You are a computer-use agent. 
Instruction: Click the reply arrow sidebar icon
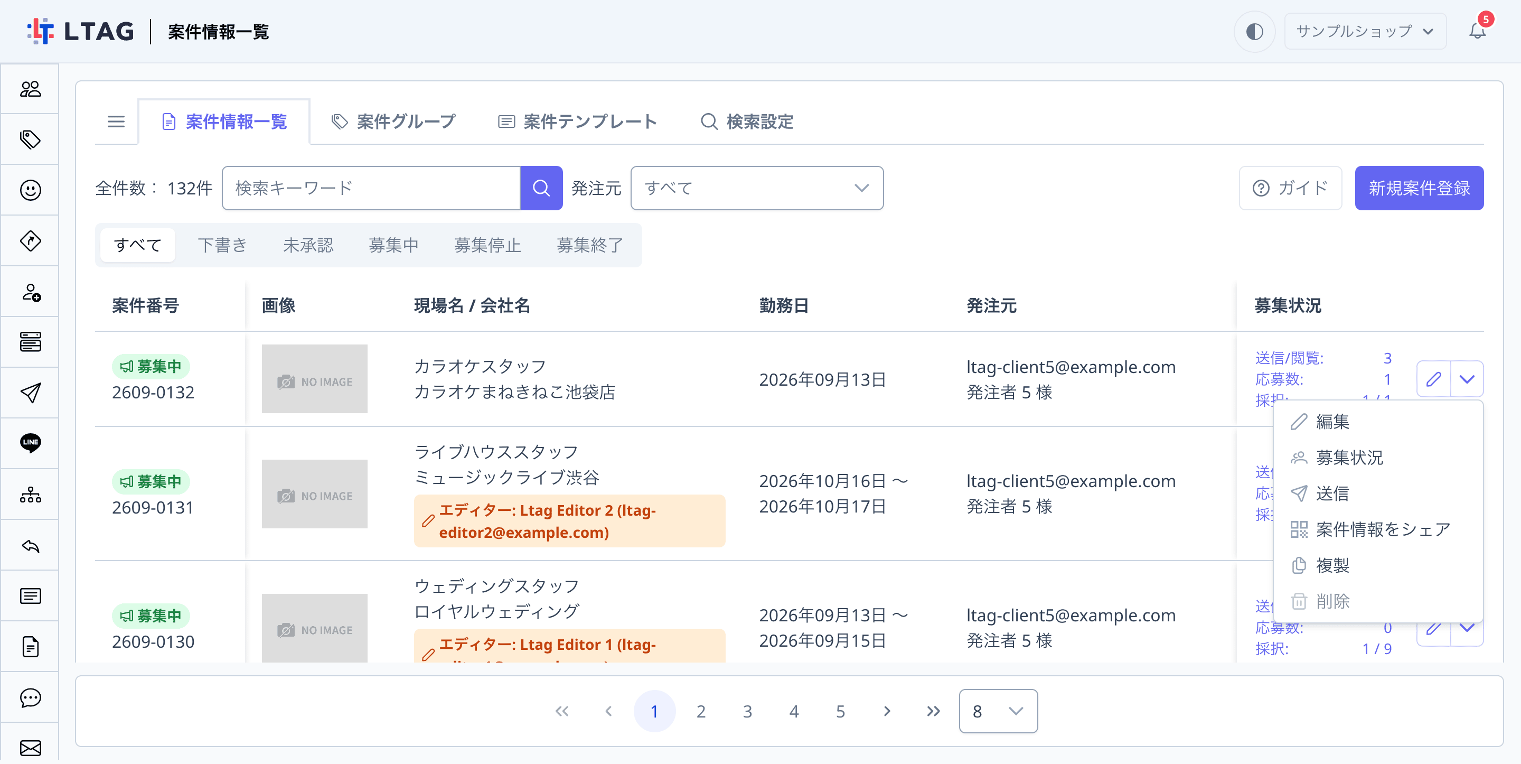30,545
